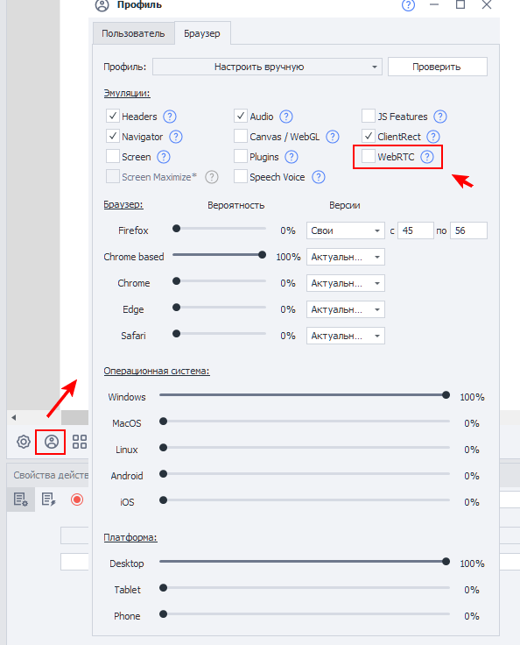Click the help icon beside Speech Voice

[318, 177]
